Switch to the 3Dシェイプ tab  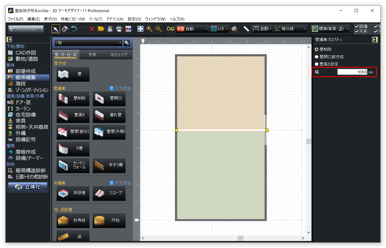point(119,55)
